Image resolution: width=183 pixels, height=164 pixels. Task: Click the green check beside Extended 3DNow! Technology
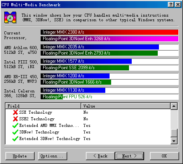(15, 138)
